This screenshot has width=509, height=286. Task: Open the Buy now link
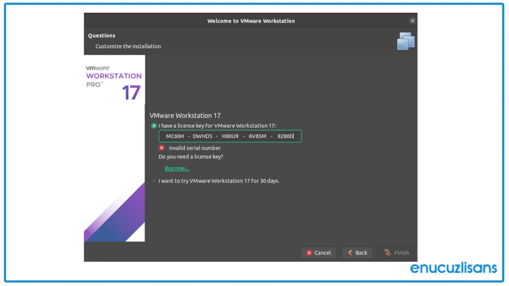tap(176, 168)
